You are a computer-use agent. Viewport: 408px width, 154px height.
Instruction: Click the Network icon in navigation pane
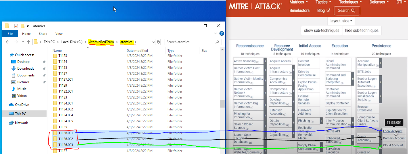point(11,123)
